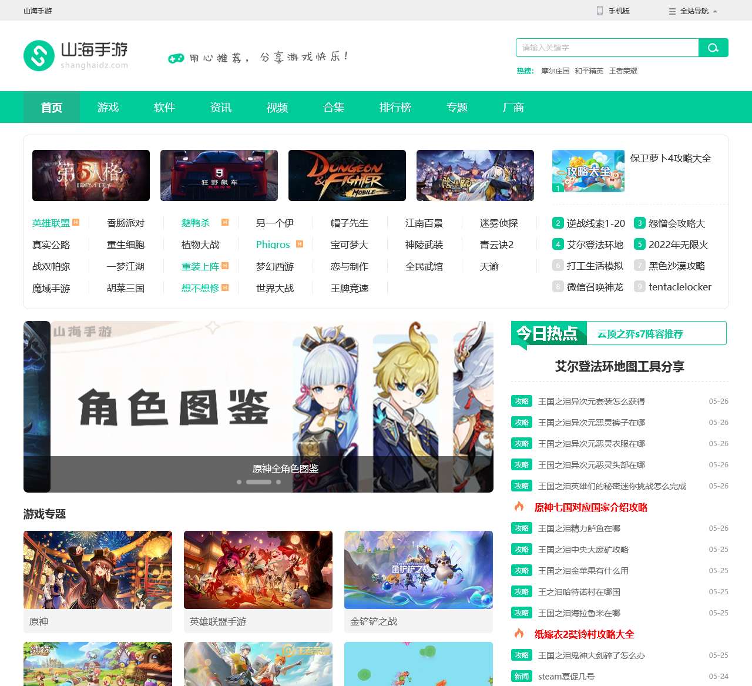Open the 金铲铲之战 topic card

pos(418,582)
